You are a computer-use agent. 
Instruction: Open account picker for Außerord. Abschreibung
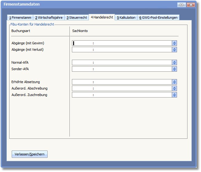175,89
